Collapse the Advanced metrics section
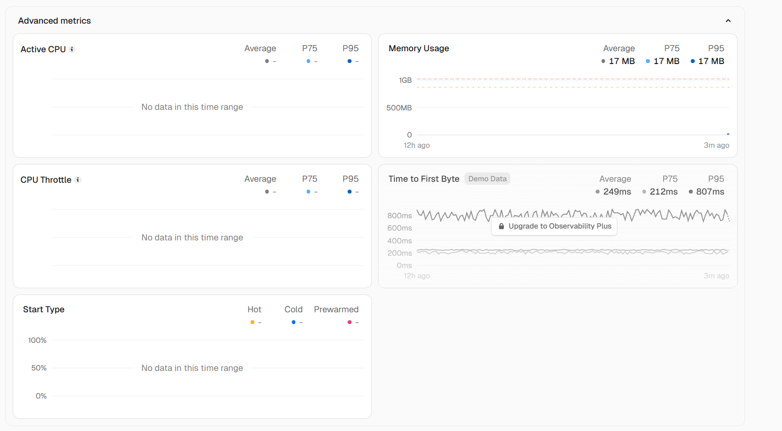The width and height of the screenshot is (782, 431). click(728, 21)
